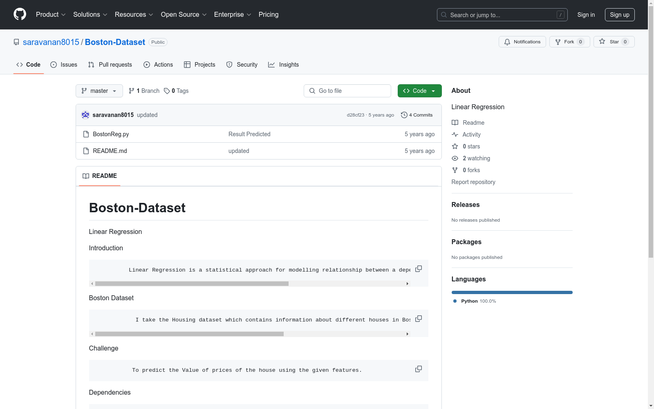
Task: Open the saravanan8015 user profile link
Action: [51, 42]
